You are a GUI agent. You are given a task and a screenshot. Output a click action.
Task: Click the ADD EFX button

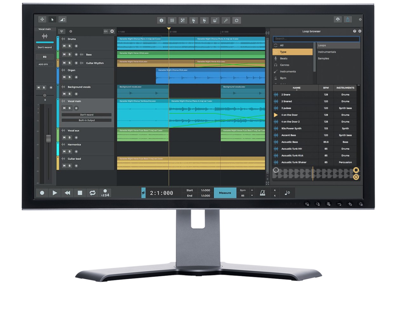coord(44,64)
